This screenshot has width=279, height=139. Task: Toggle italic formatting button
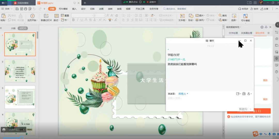click(x=78, y=20)
